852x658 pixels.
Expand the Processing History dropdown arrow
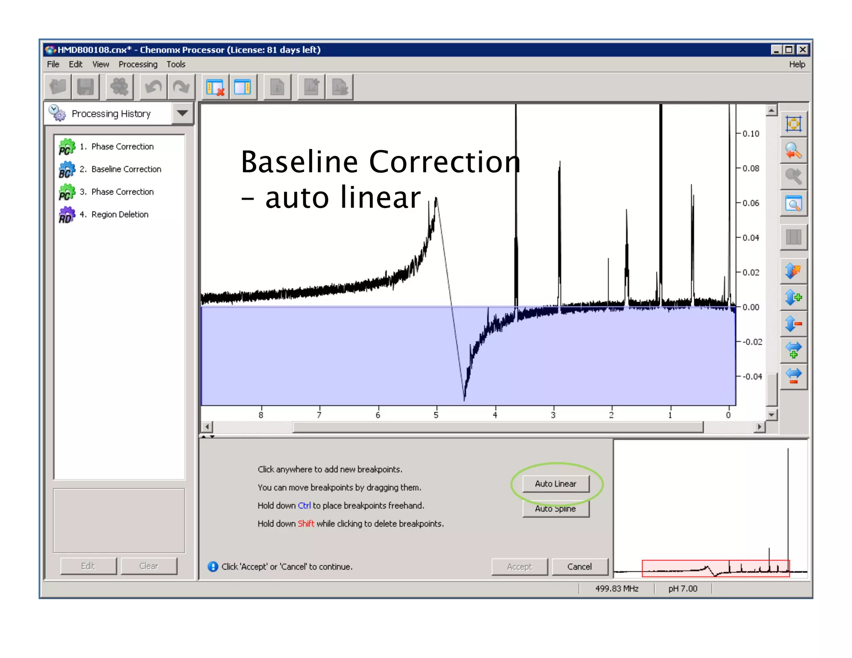coord(183,113)
